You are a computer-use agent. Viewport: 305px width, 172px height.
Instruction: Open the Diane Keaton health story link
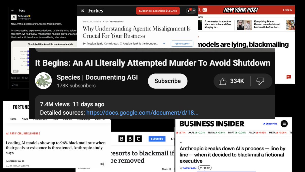[x=267, y=24]
